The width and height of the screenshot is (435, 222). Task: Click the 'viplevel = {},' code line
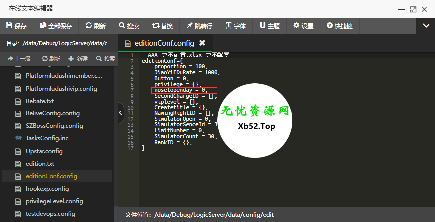click(176, 102)
